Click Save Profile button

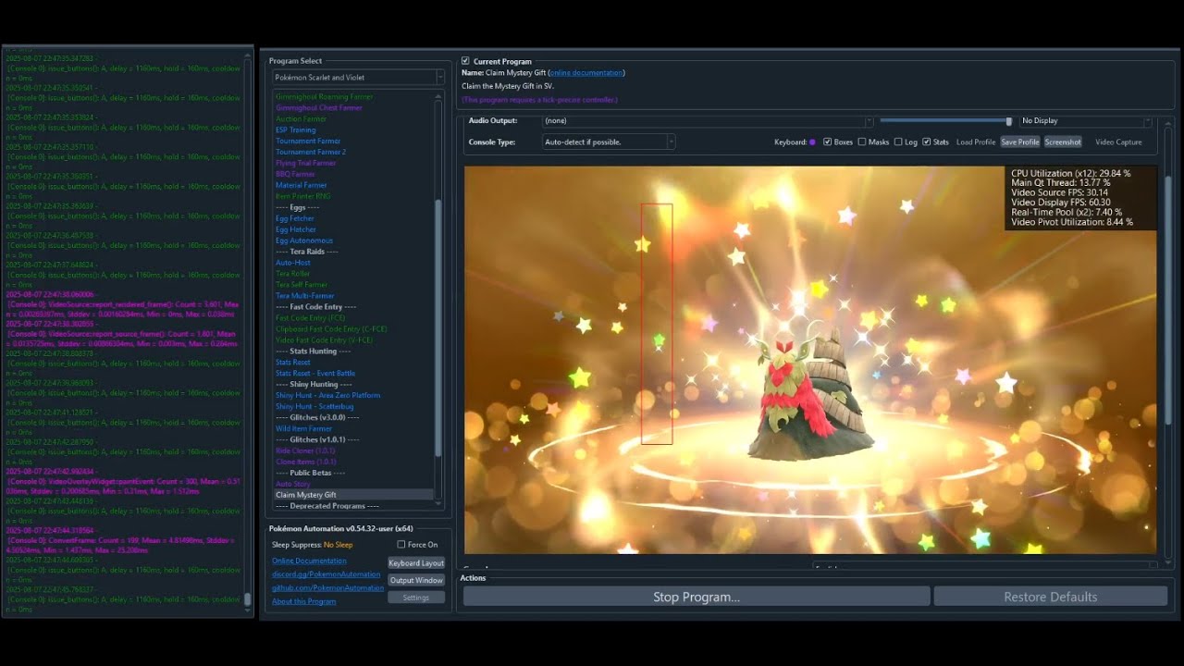(x=1019, y=142)
